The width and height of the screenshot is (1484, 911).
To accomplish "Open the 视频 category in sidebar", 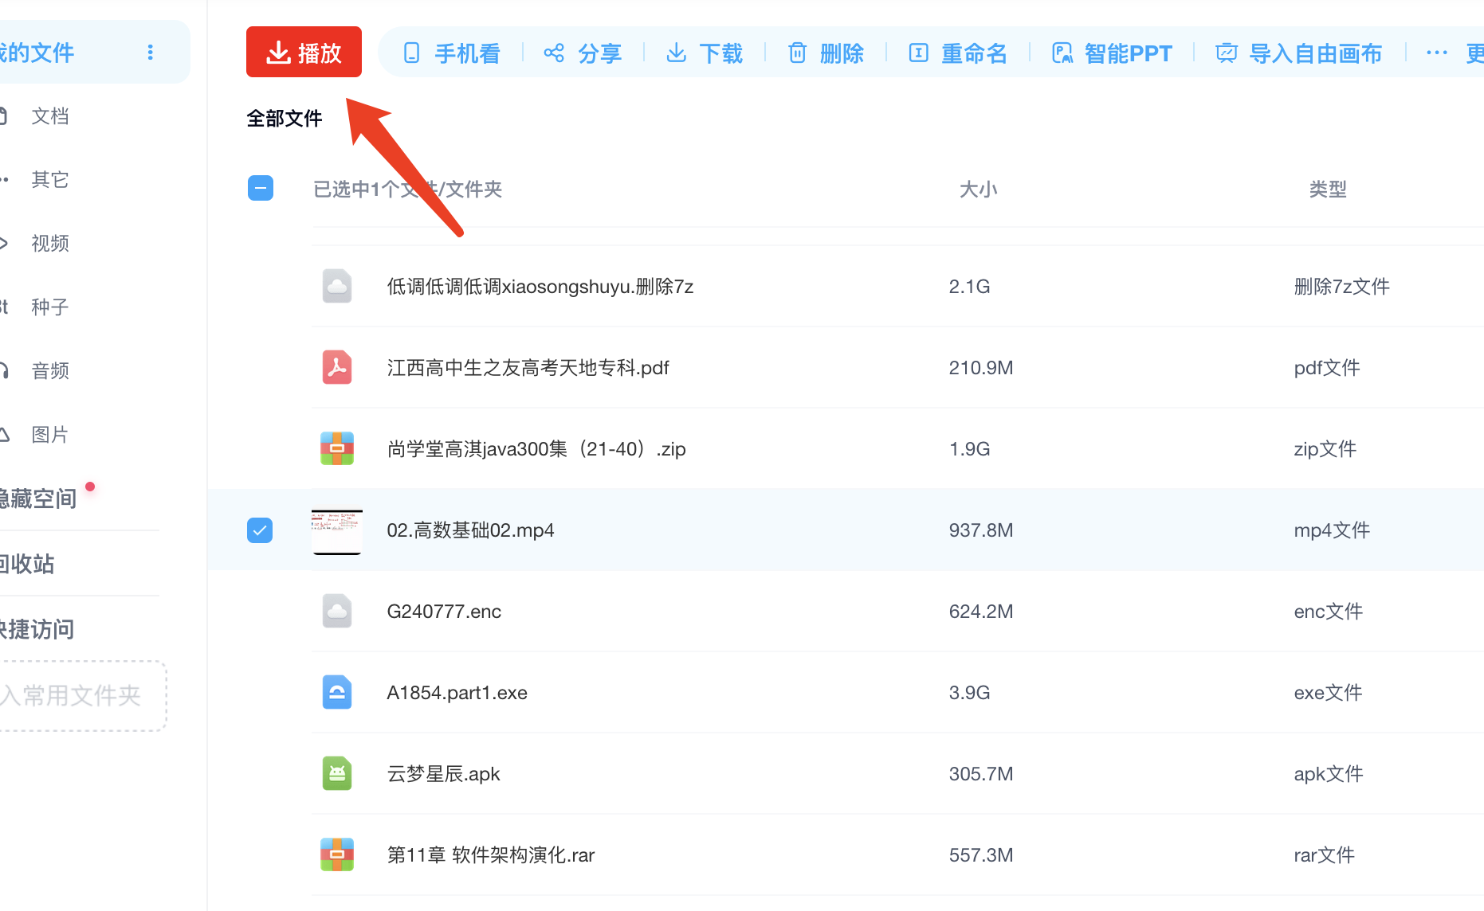I will tap(49, 244).
